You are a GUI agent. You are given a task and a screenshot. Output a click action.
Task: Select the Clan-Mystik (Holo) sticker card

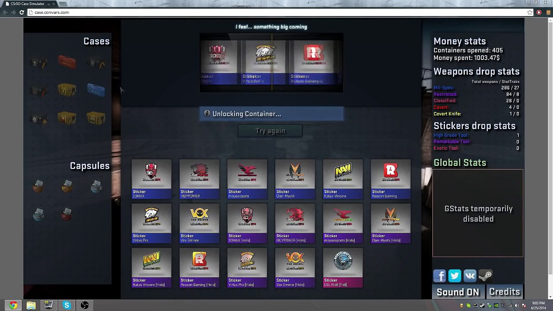coord(391,224)
